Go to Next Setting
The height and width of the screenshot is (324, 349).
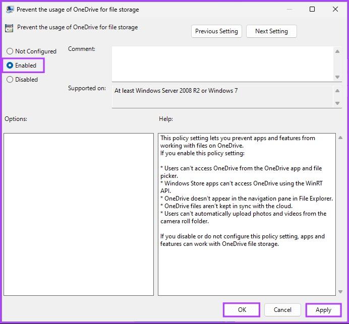pyautogui.click(x=271, y=31)
